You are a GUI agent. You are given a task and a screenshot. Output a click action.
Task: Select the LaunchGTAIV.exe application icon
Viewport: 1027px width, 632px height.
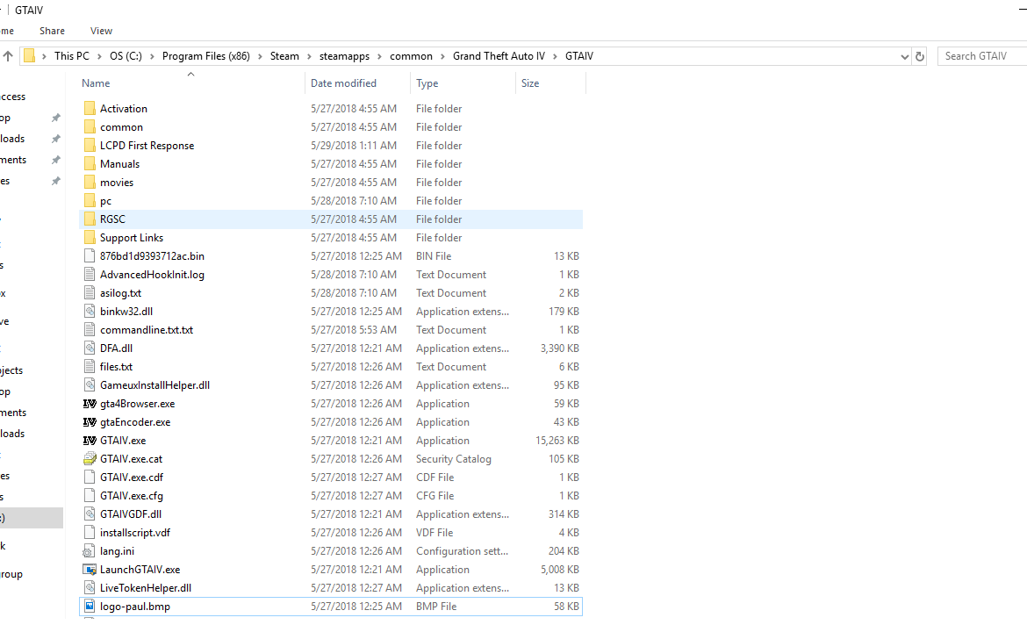pyautogui.click(x=90, y=570)
